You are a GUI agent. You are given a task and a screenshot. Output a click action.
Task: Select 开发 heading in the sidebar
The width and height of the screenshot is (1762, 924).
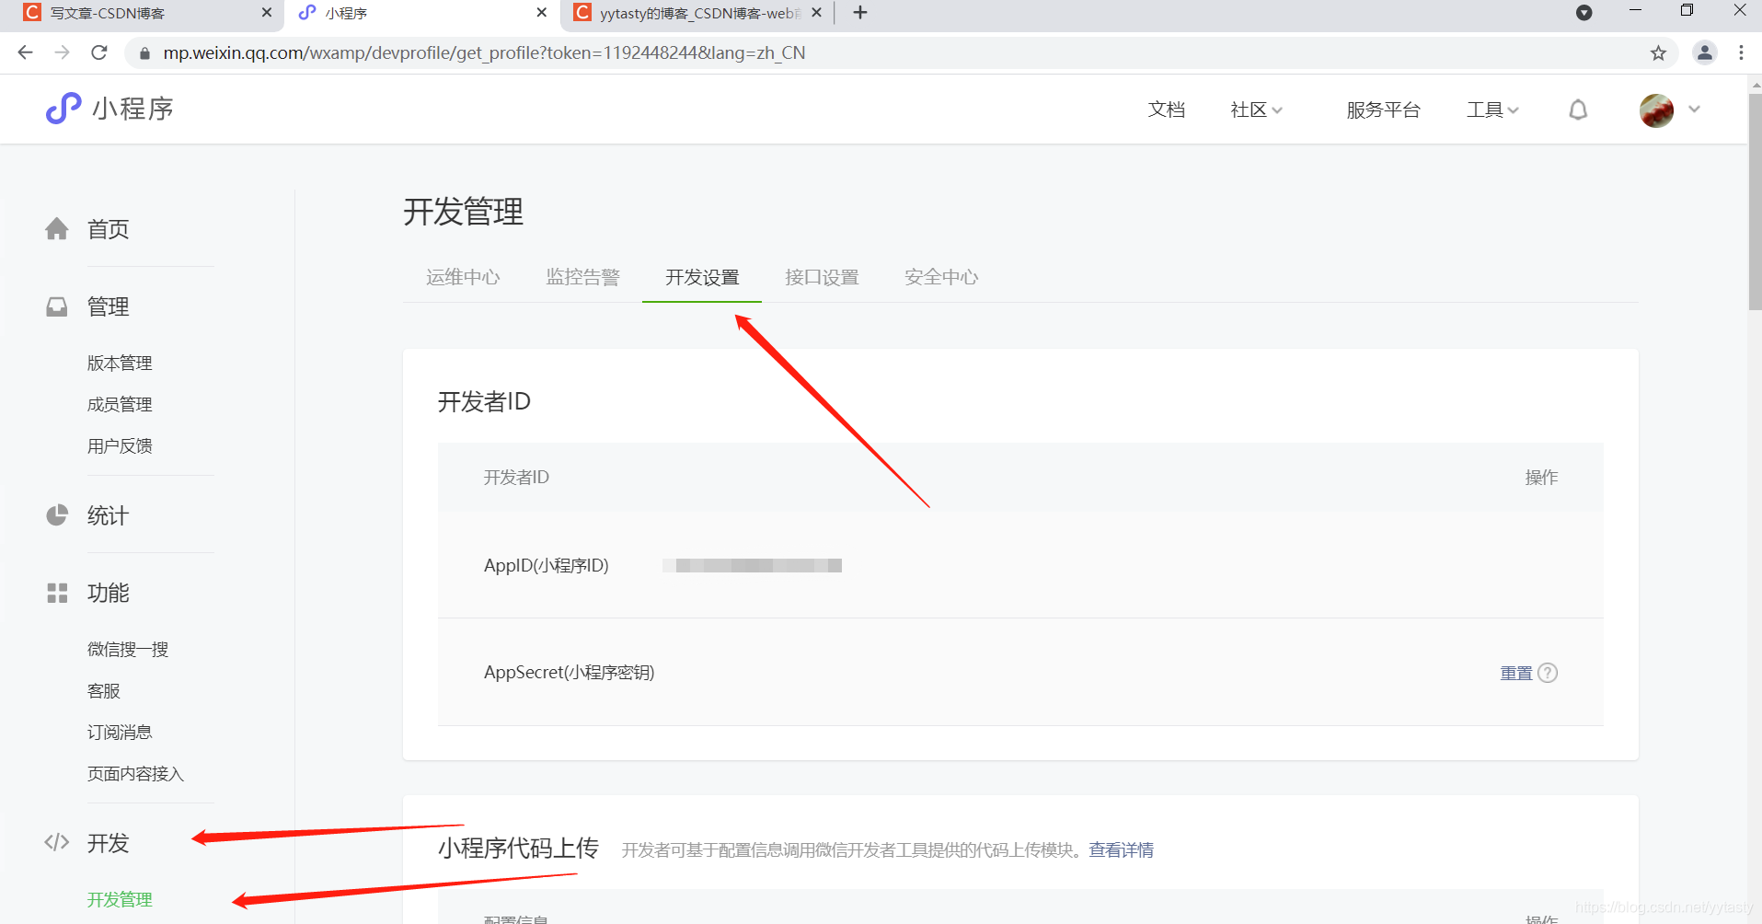click(108, 844)
